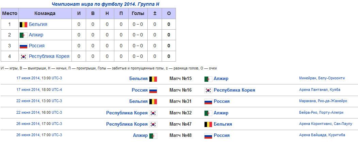Click Belgium flag in Матч №47 row

pos(208,124)
